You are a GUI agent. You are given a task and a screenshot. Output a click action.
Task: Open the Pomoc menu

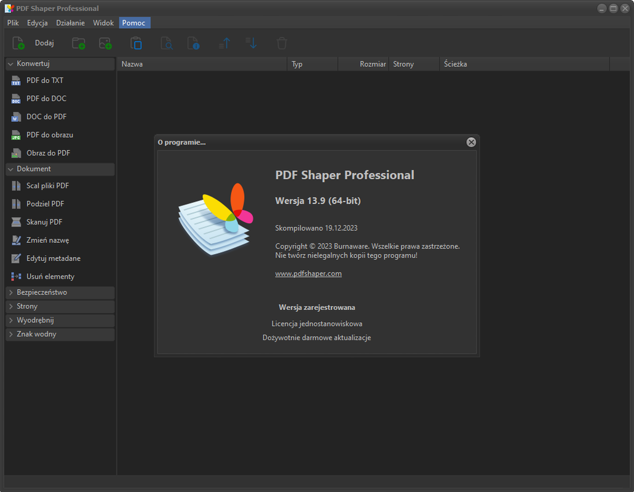134,23
